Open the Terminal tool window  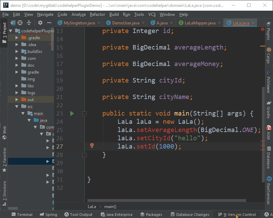[22, 215]
